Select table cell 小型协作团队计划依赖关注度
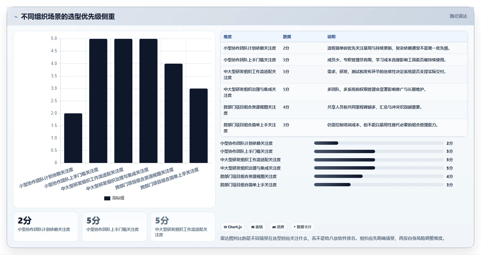The image size is (481, 255). [250, 48]
